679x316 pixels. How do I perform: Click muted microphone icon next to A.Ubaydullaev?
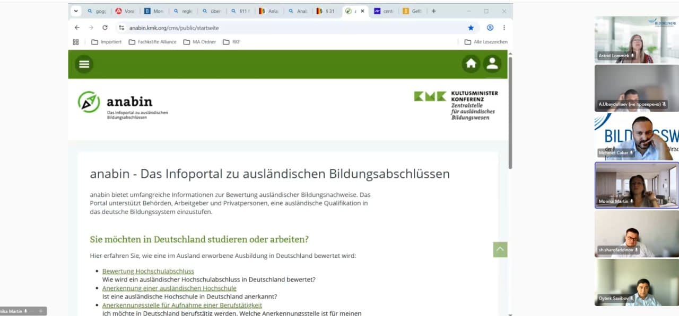664,104
